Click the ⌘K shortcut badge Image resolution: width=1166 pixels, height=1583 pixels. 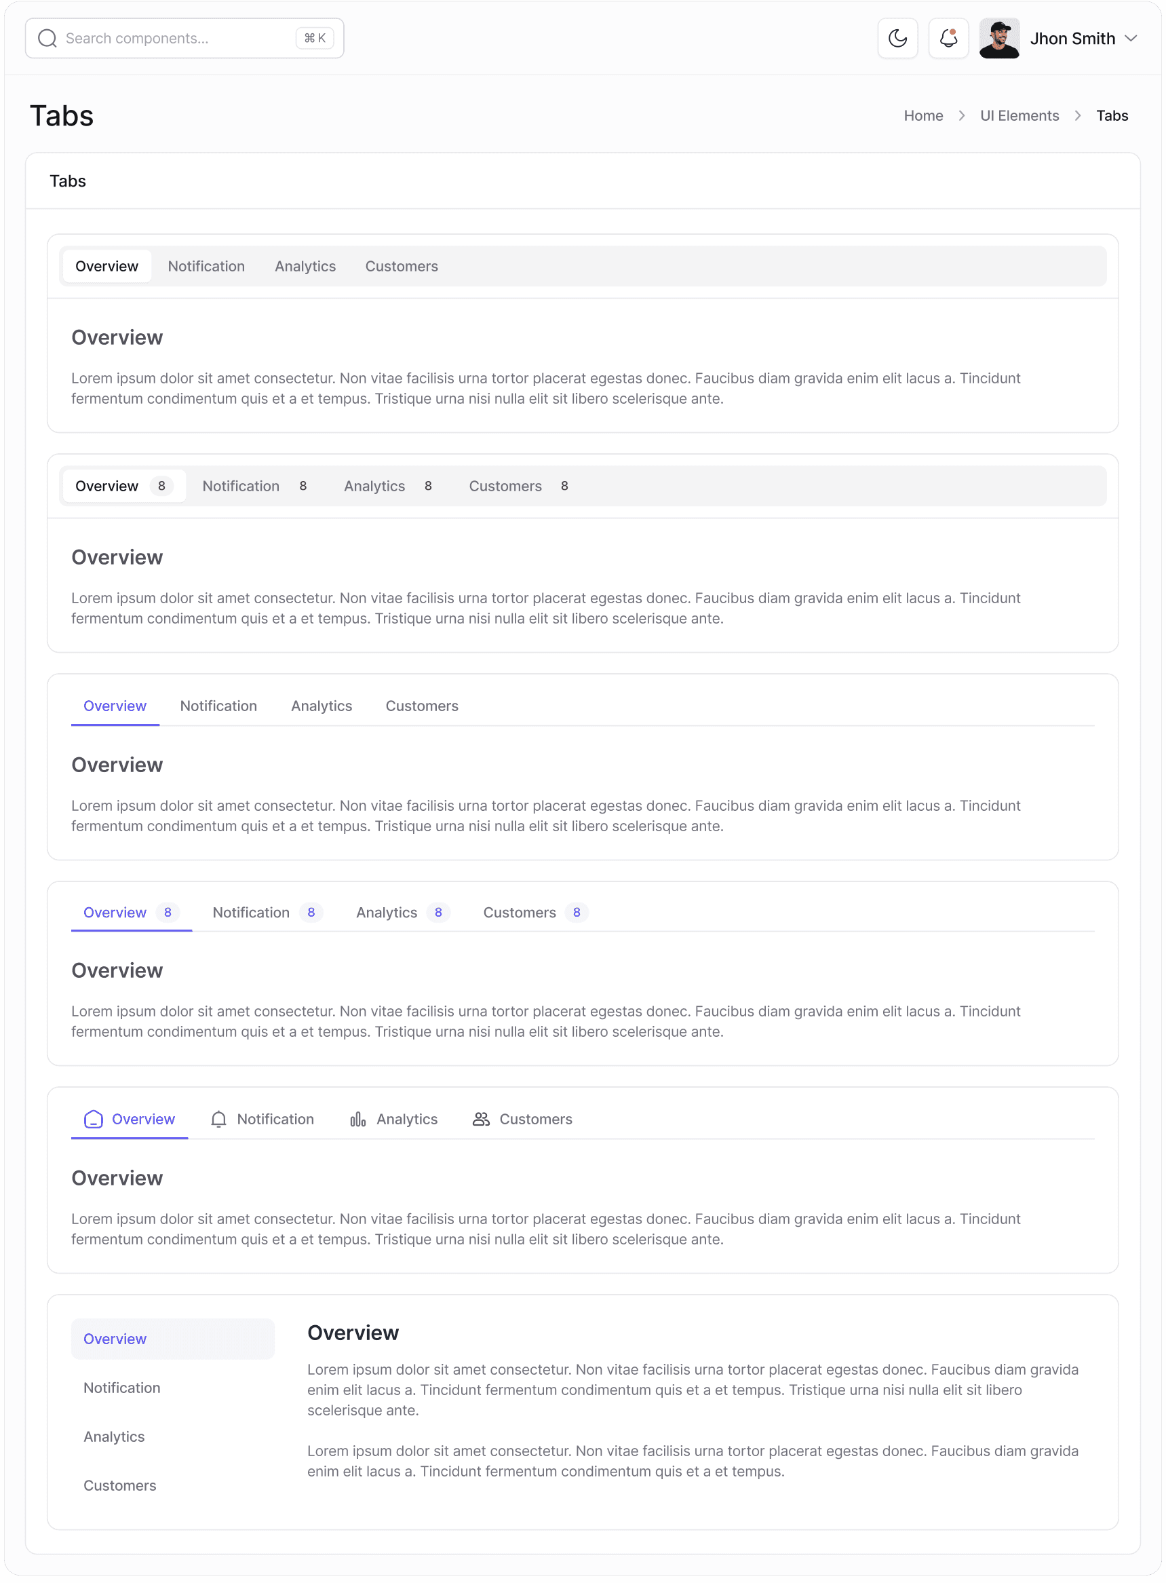314,38
